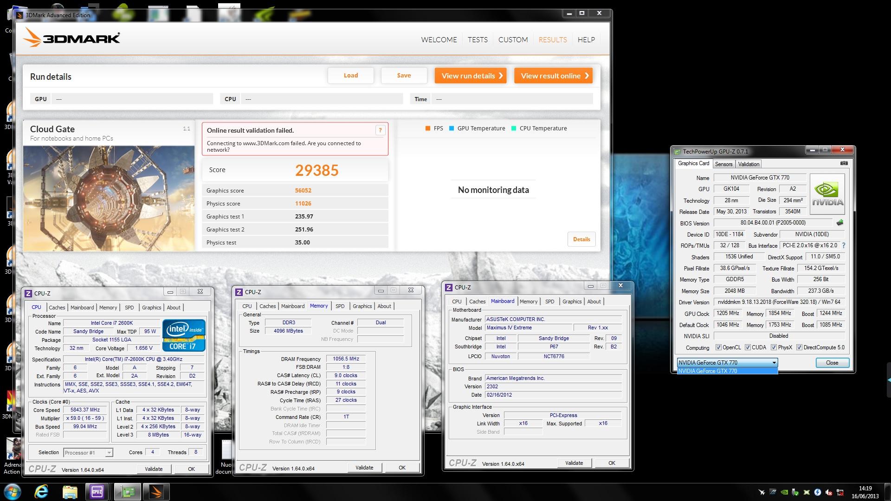Switch to the Sensors tab in GPU-Z
The image size is (891, 501).
pyautogui.click(x=723, y=164)
